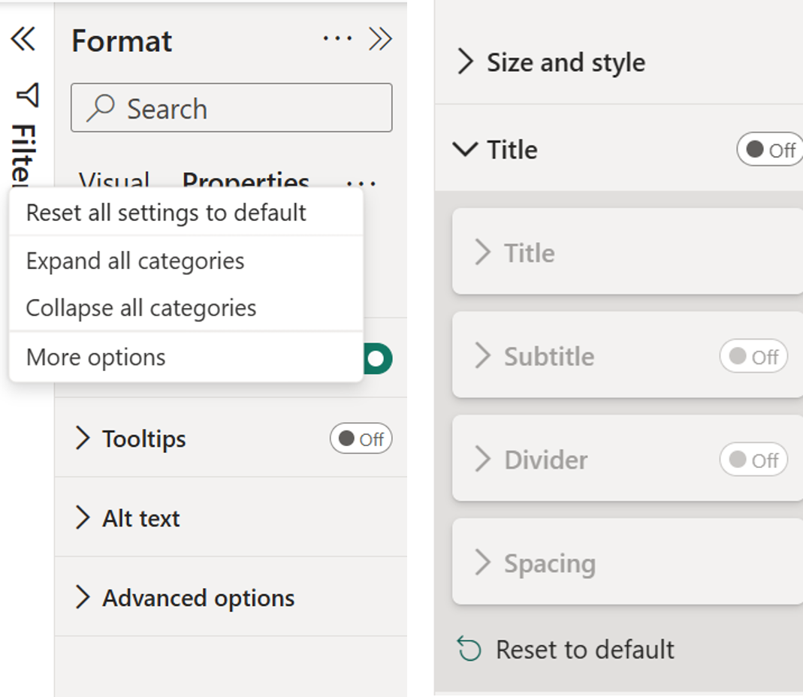Open Format pane ellipsis options
803x697 pixels.
(337, 39)
